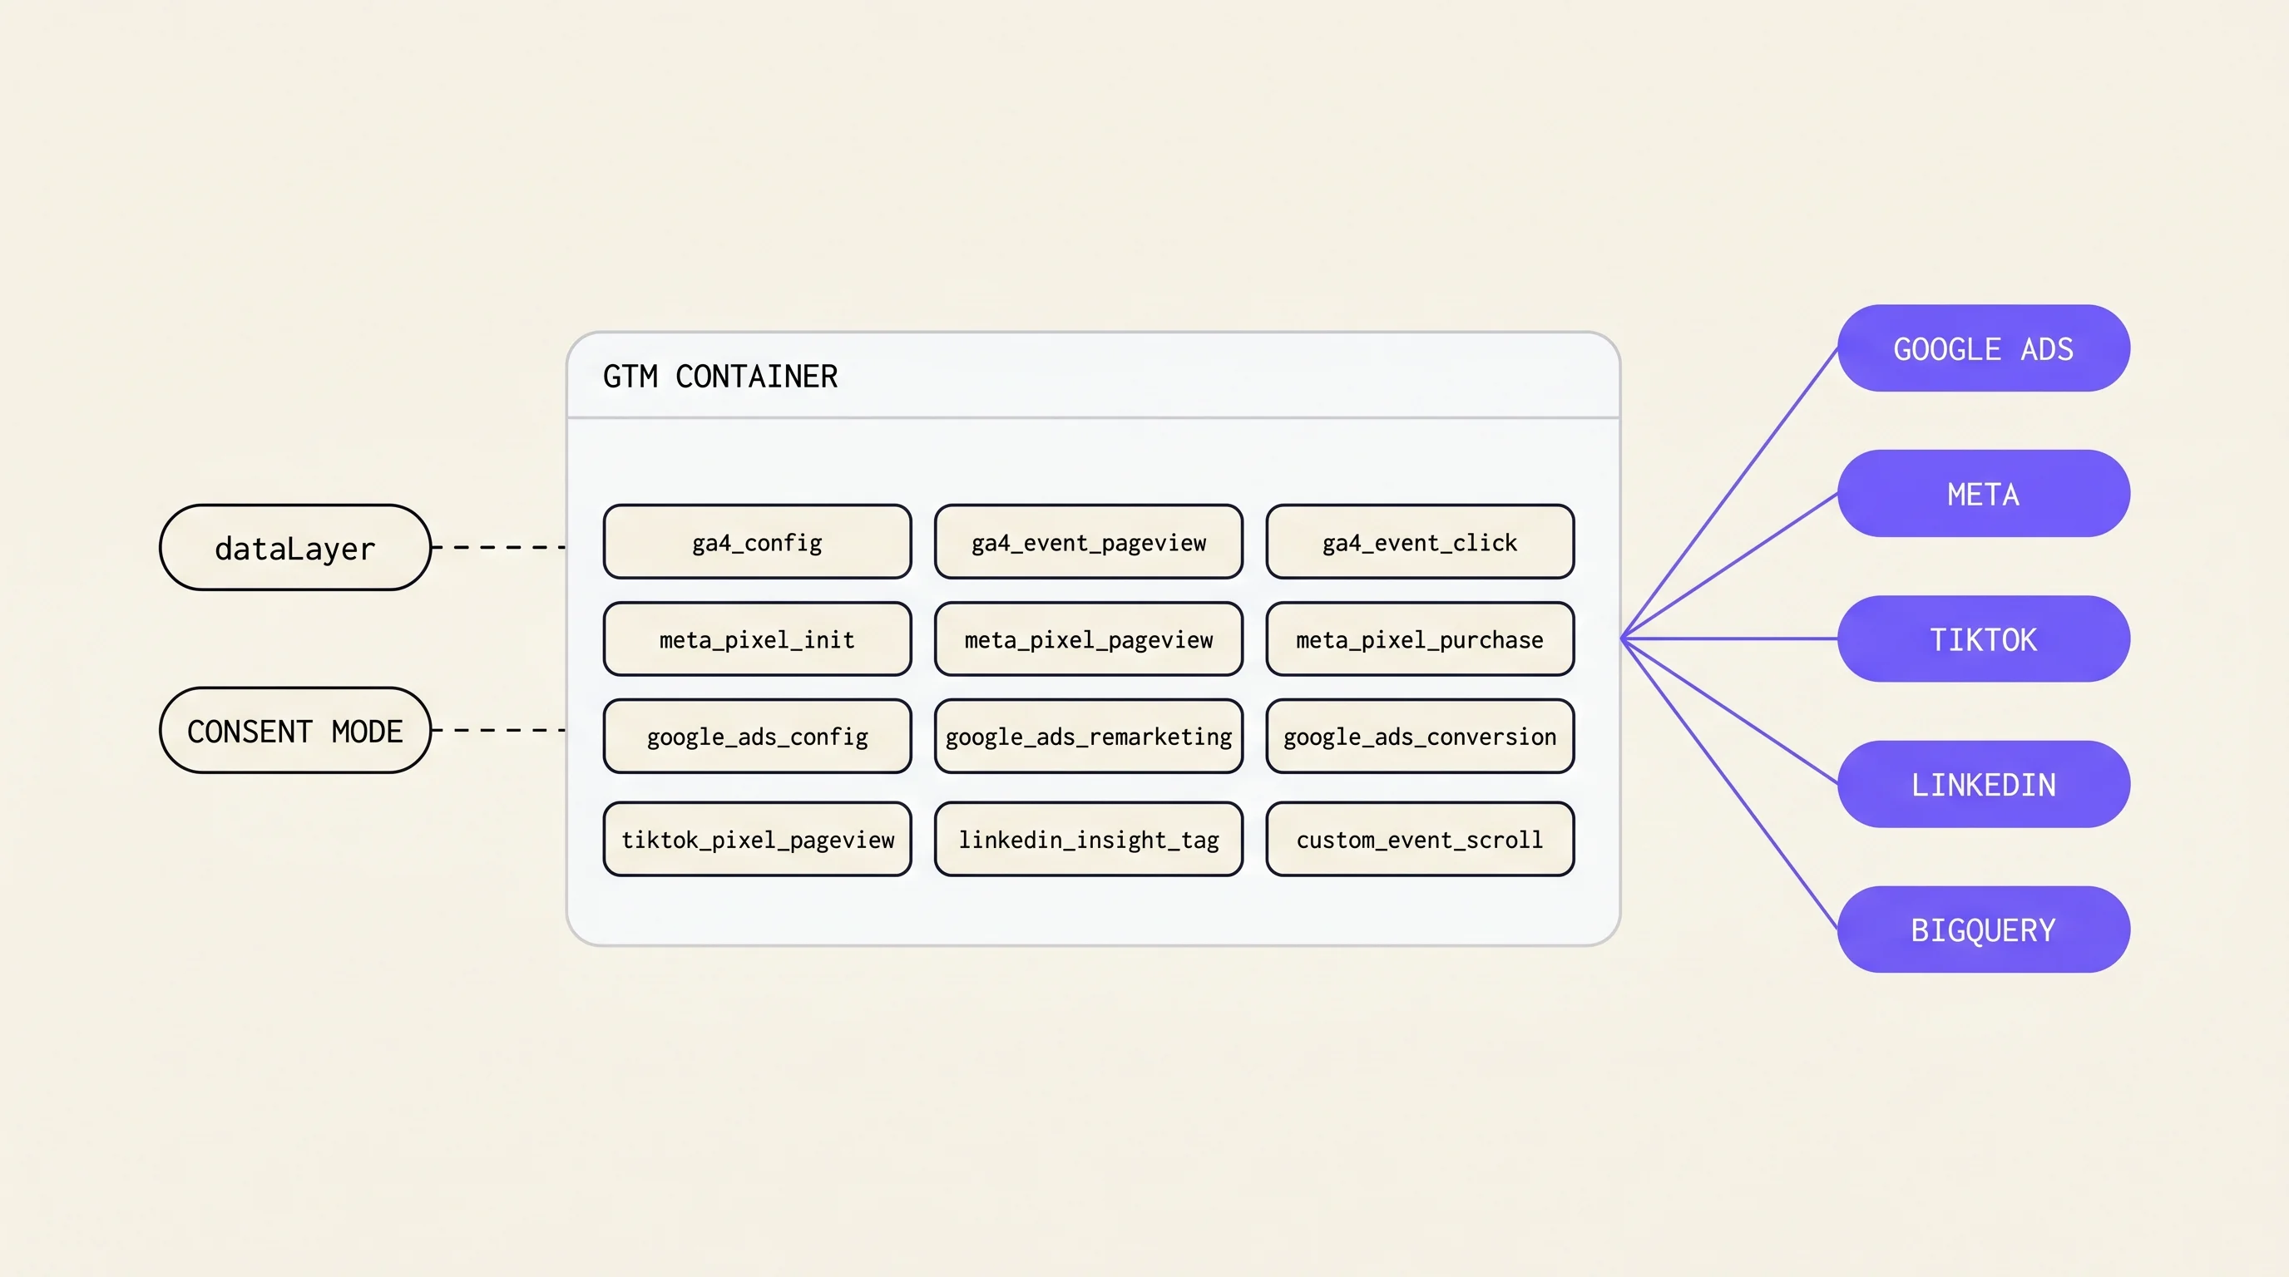Select the meta_pixel_init tag

click(757, 638)
